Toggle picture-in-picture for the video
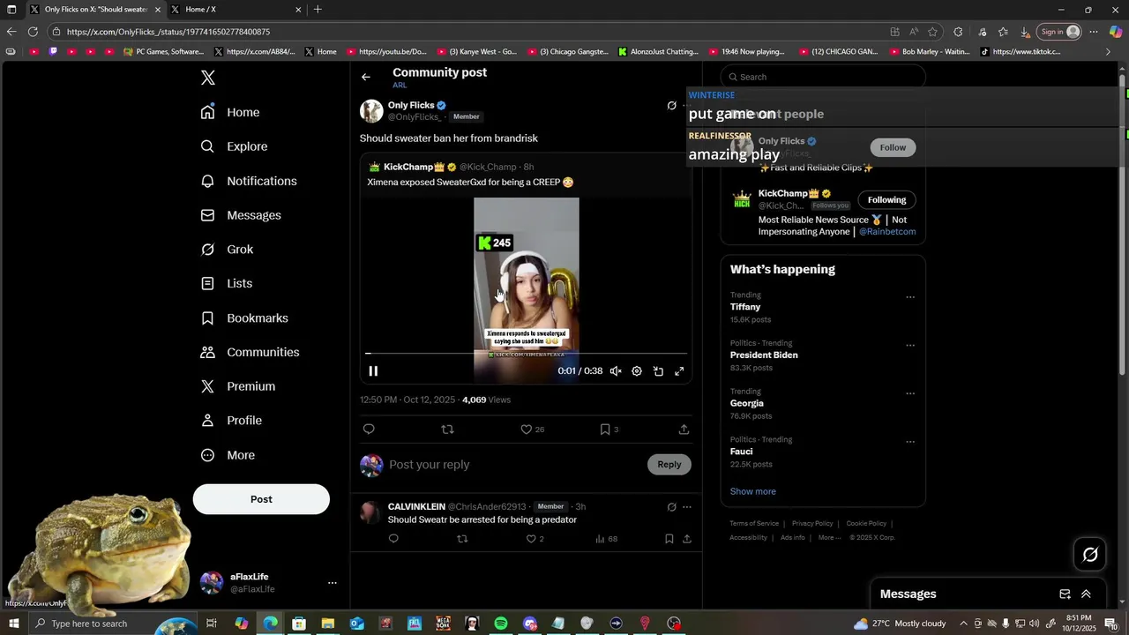This screenshot has height=635, width=1129. tap(658, 371)
